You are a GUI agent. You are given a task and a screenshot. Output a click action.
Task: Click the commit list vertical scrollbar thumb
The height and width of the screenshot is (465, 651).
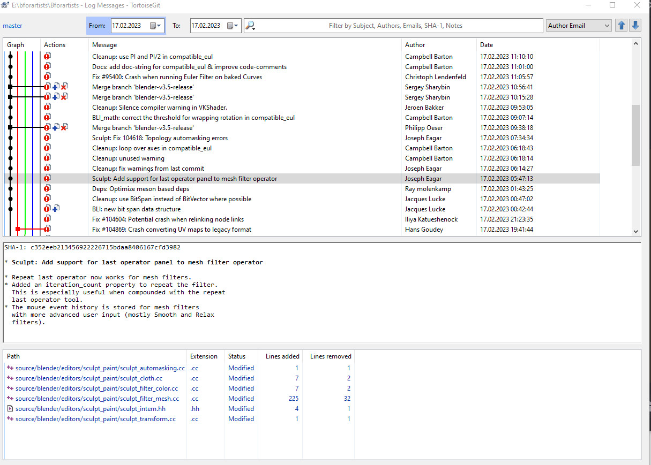point(635,135)
